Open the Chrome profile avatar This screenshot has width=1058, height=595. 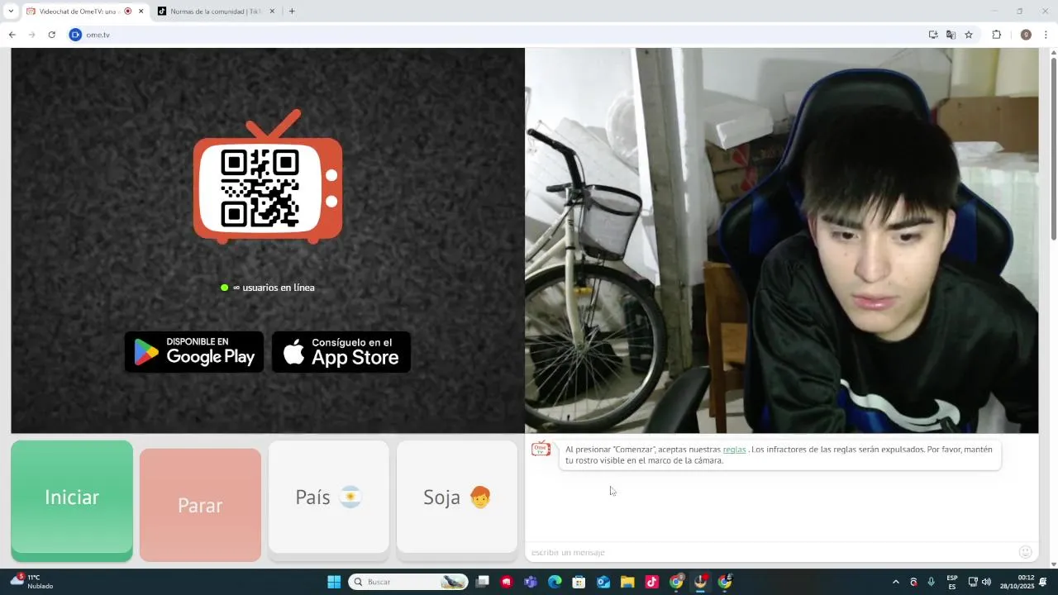click(x=1026, y=35)
